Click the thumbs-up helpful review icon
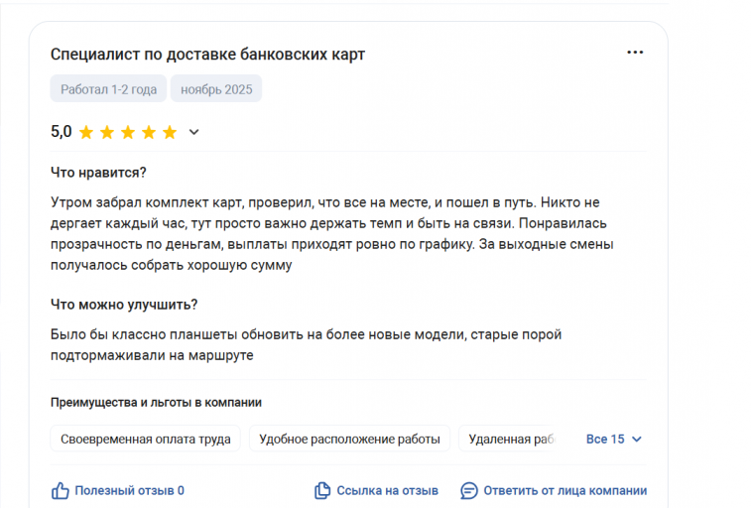The height and width of the screenshot is (508, 751). pos(60,490)
